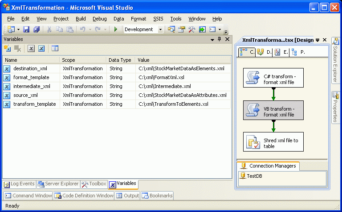The width and height of the screenshot is (342, 212).
Task: Expand the Properties side tab
Action: pyautogui.click(x=335, y=108)
